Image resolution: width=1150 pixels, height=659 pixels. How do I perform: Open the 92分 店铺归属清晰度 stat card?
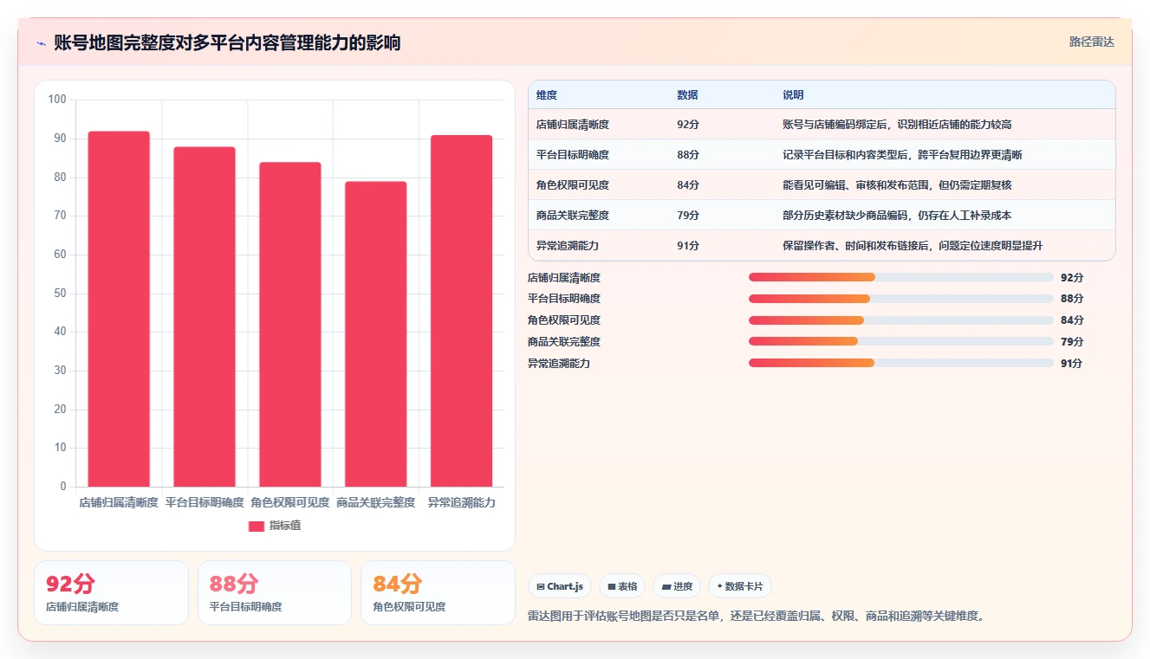pyautogui.click(x=111, y=592)
